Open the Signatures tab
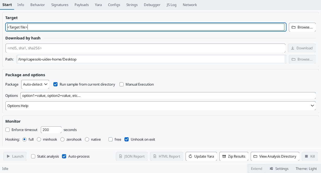This screenshot has width=321, height=173. coord(60,5)
